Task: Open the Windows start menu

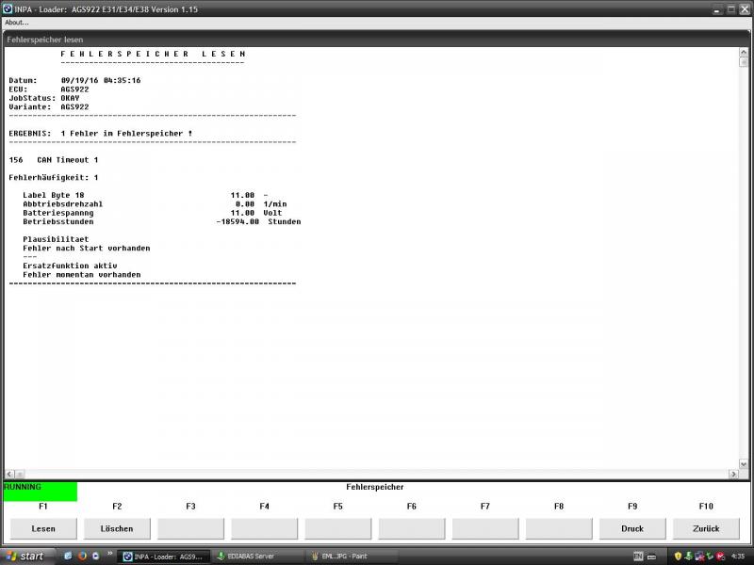Action: tap(25, 556)
